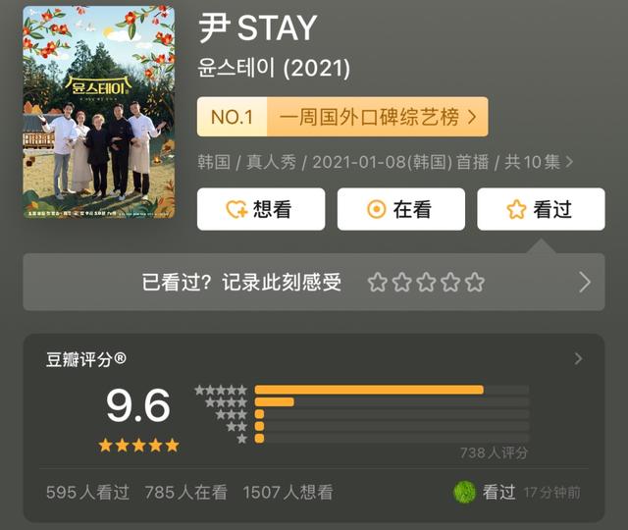Rate three stars in the feeling bar

(x=426, y=282)
